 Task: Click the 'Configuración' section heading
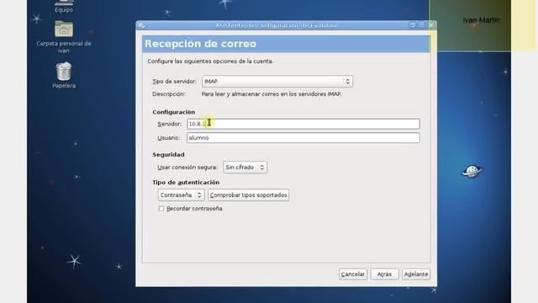click(174, 112)
